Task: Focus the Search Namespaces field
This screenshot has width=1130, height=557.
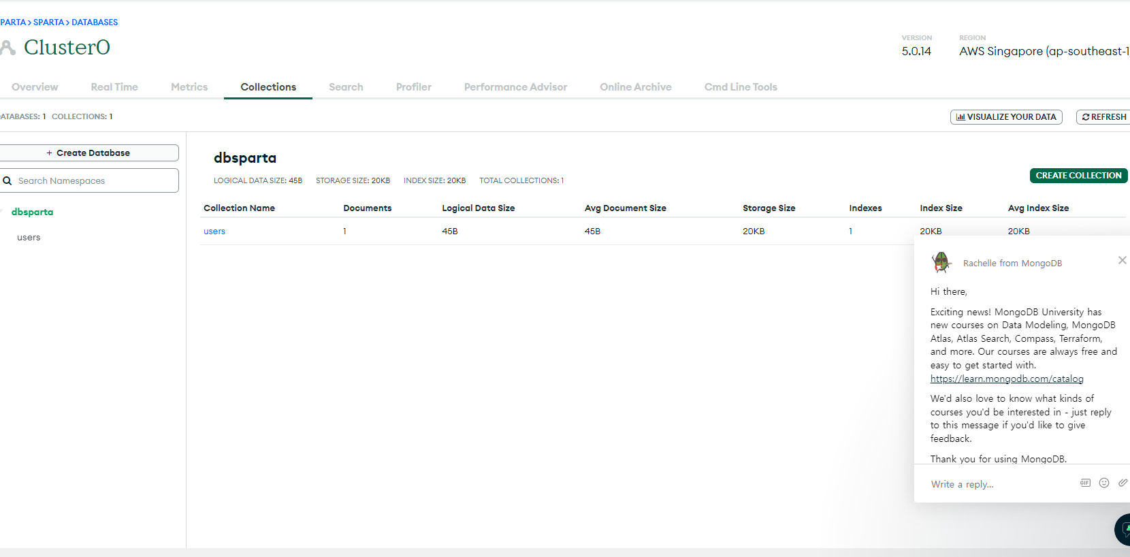Action: pyautogui.click(x=88, y=180)
